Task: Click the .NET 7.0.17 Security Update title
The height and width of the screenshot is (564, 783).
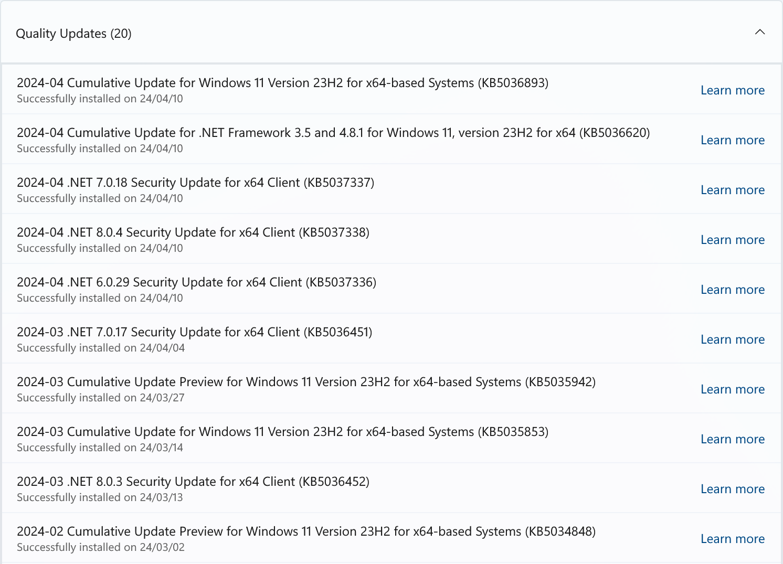Action: (x=194, y=332)
